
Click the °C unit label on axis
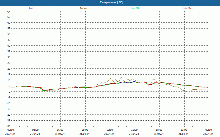pos(9,12)
